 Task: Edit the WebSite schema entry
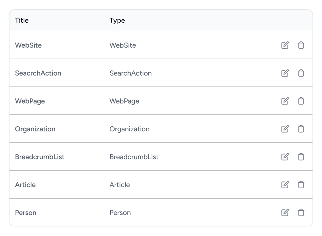pos(285,45)
